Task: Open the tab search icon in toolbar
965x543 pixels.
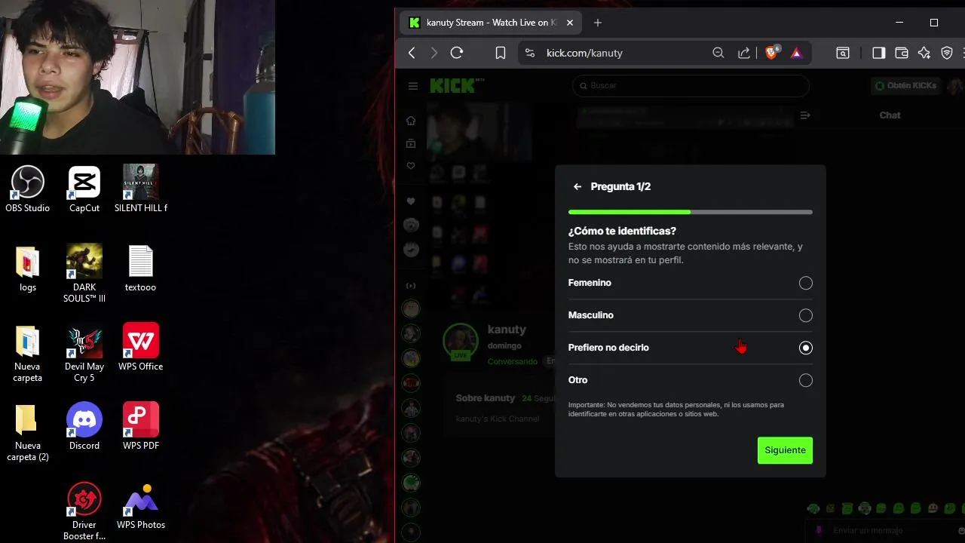Action: point(843,53)
